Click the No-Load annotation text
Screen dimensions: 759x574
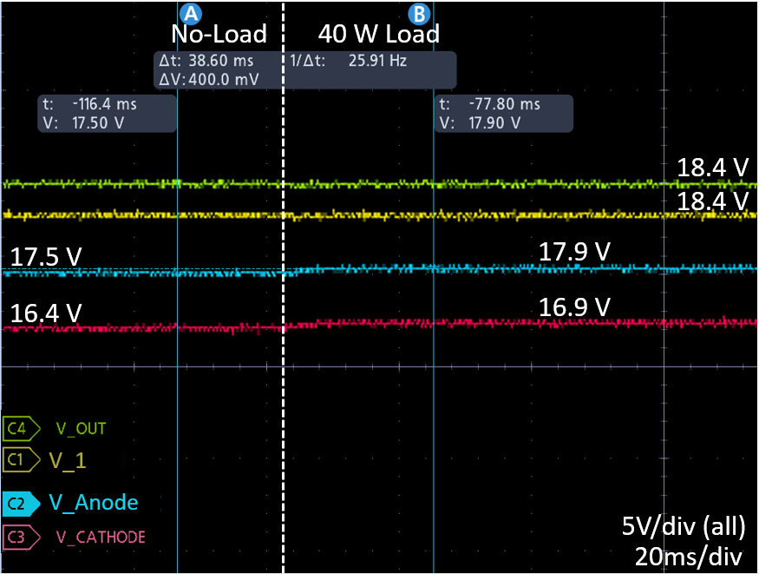[218, 34]
